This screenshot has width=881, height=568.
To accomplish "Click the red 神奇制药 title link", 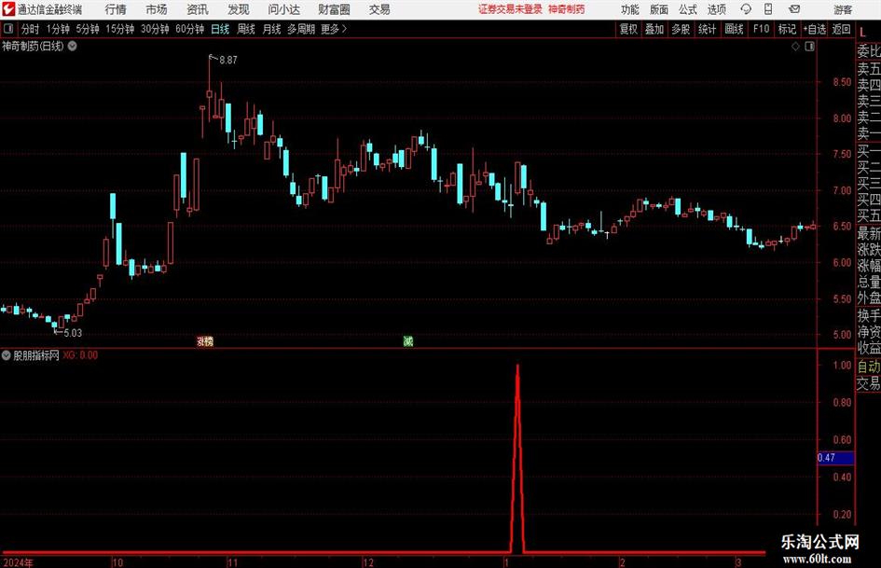I will 567,9.
